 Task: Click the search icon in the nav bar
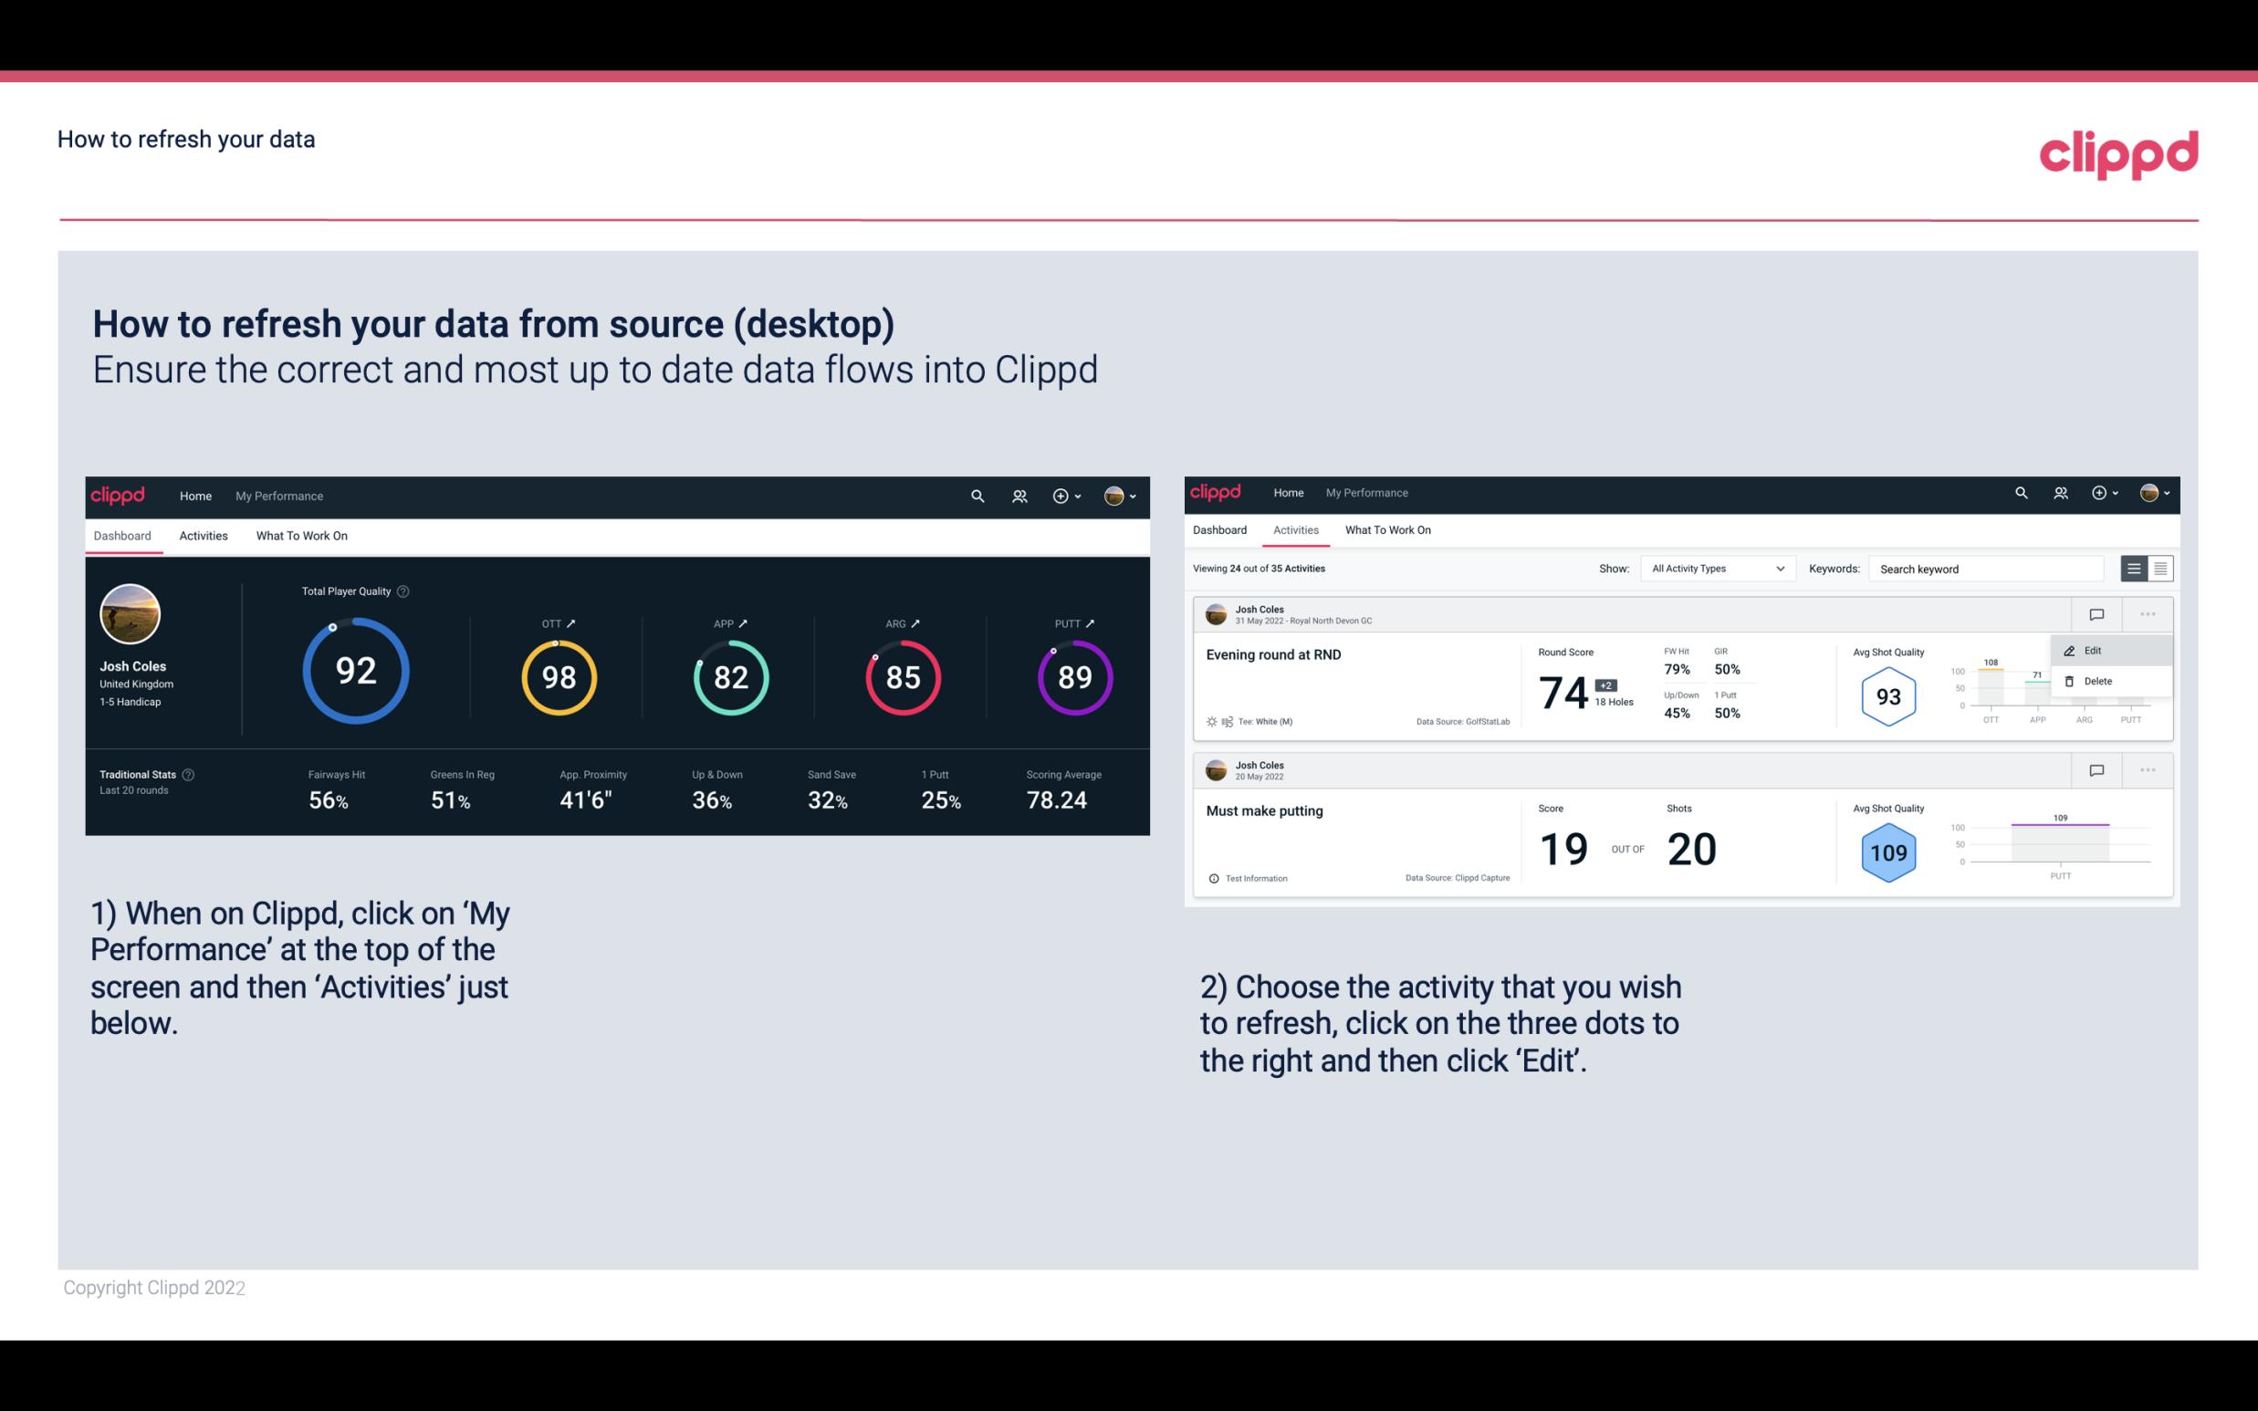coord(977,494)
